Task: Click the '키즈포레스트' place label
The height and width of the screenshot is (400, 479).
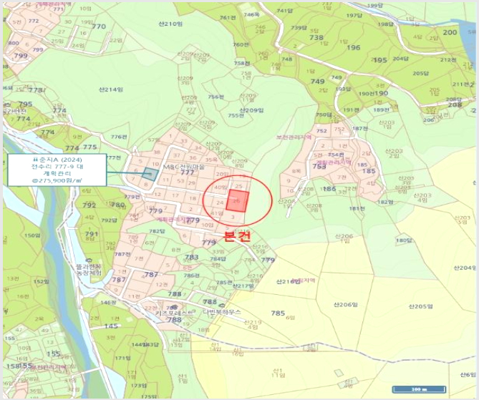Action: (x=174, y=313)
